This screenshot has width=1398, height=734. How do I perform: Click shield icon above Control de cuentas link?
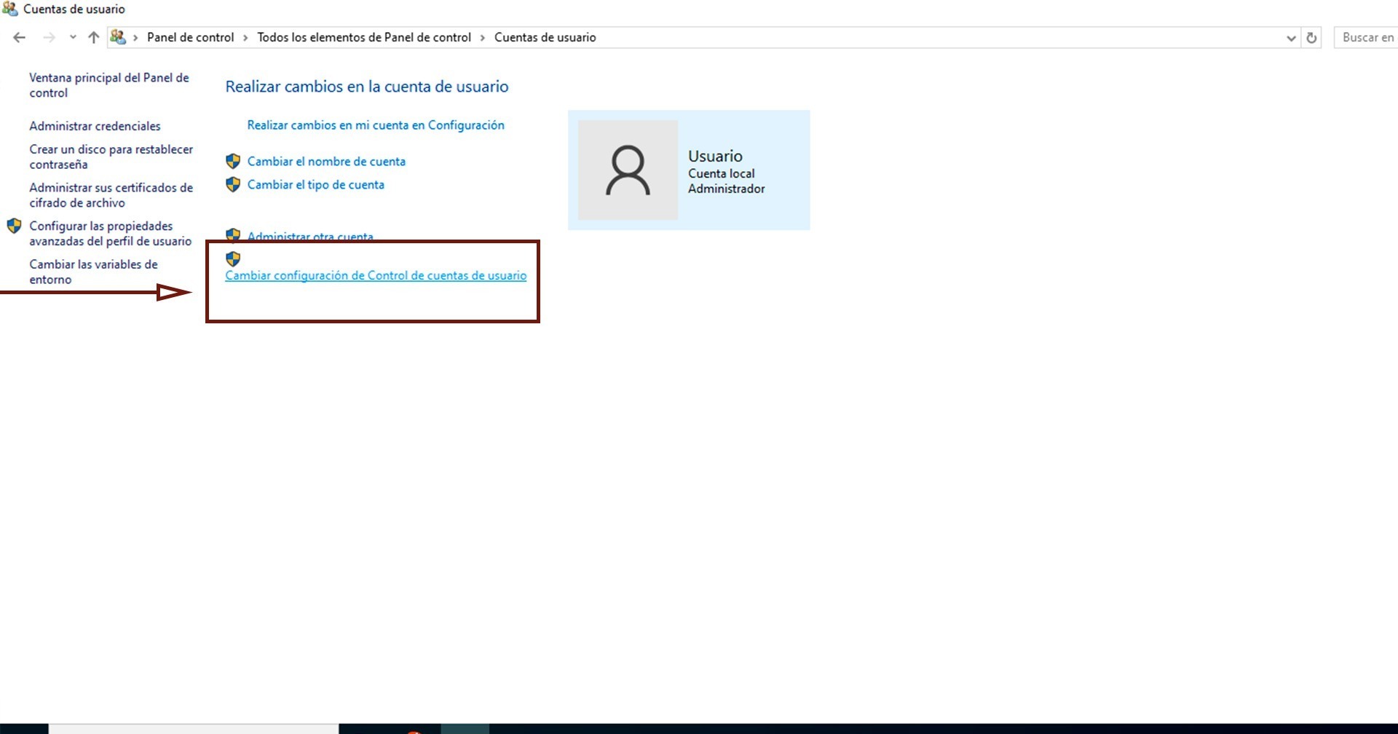point(233,259)
